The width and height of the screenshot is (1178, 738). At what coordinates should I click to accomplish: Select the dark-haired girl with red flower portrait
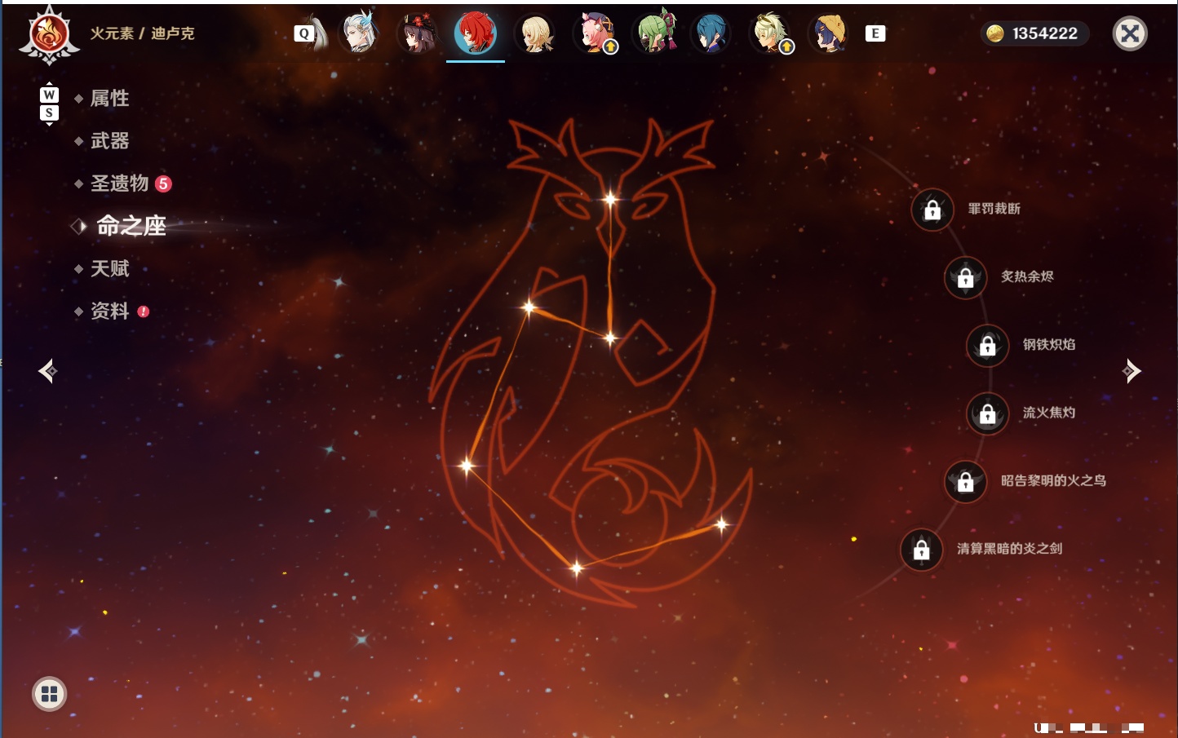pos(417,33)
